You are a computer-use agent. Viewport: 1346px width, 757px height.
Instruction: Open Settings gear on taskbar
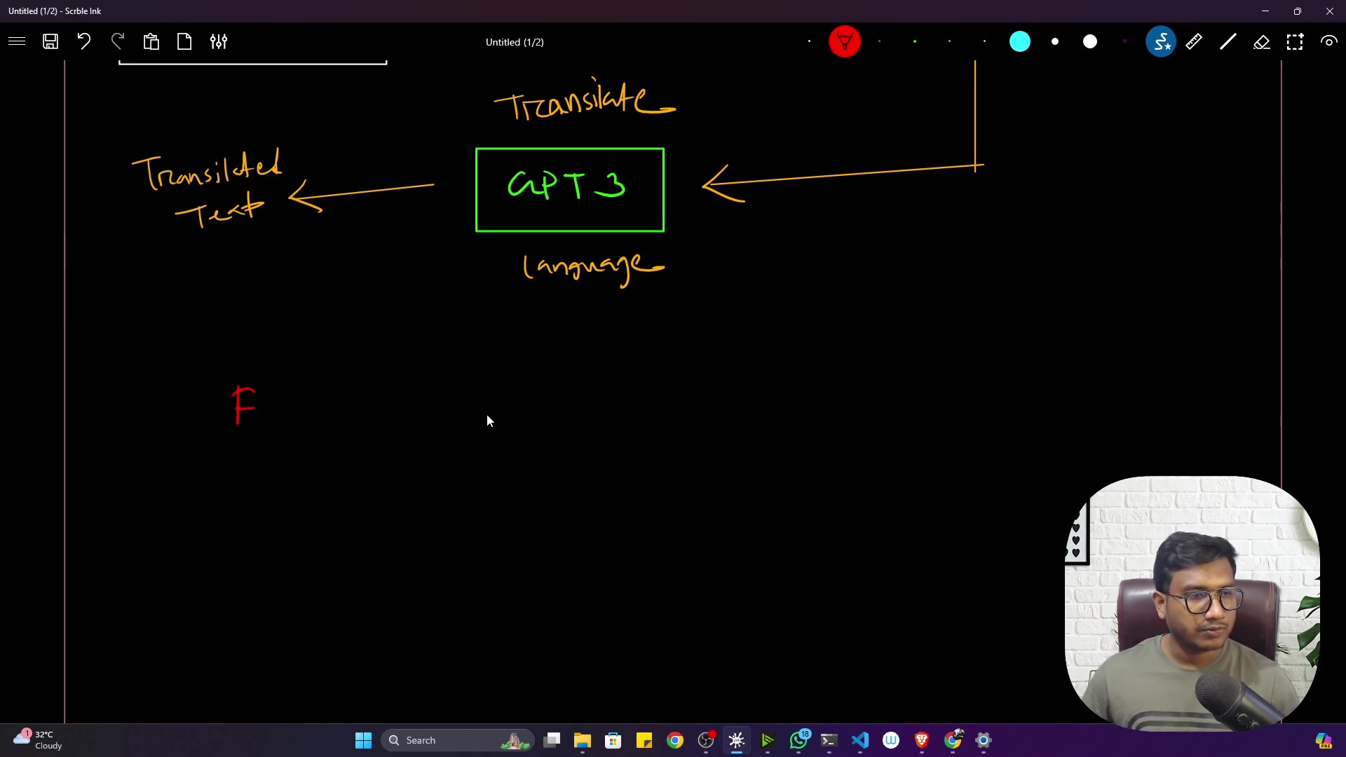(x=984, y=740)
